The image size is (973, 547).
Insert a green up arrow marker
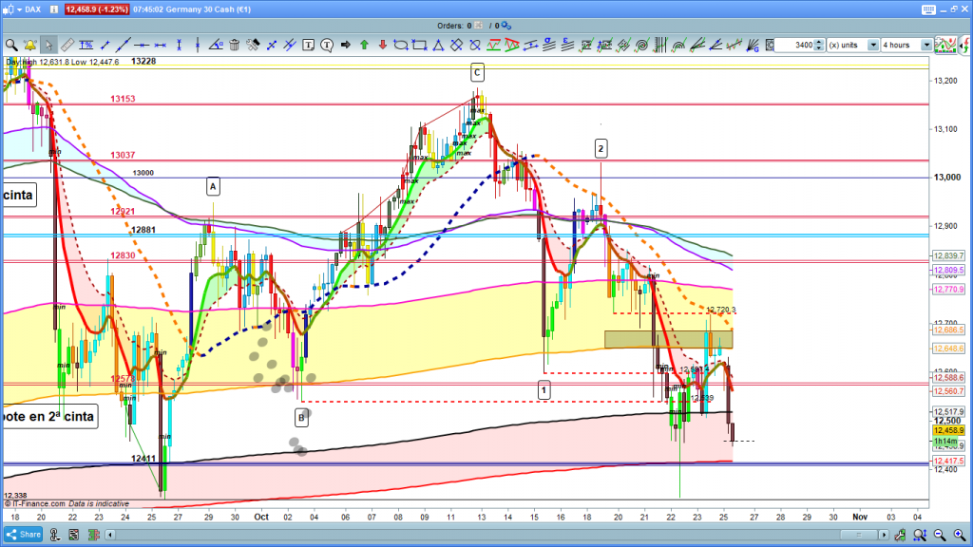[x=364, y=45]
